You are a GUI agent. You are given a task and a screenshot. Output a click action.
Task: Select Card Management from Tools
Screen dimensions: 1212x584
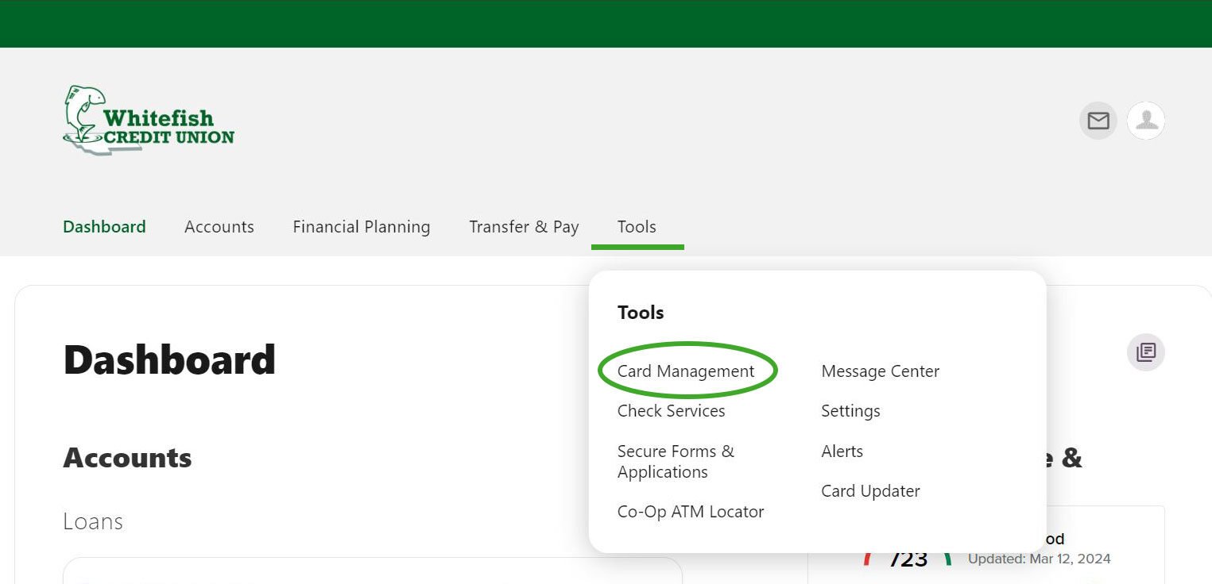(x=686, y=371)
